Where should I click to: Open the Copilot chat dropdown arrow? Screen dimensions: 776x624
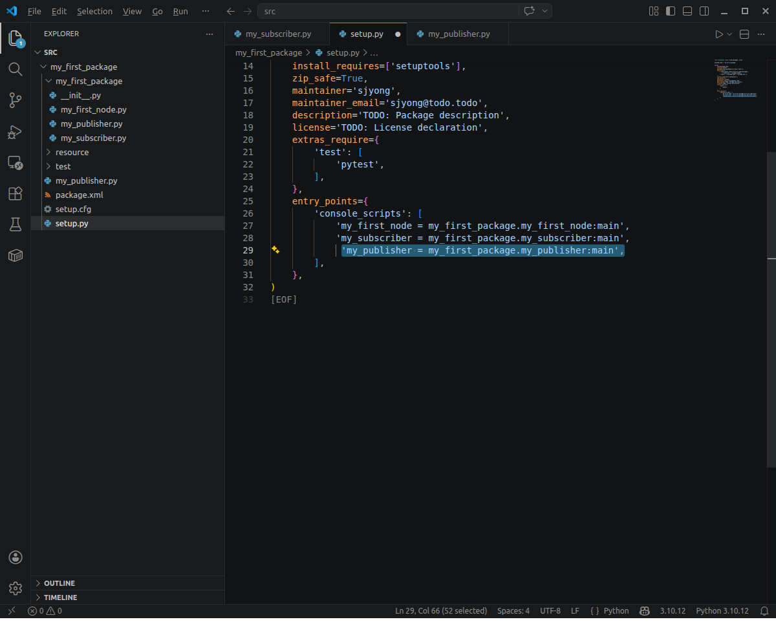pos(545,11)
